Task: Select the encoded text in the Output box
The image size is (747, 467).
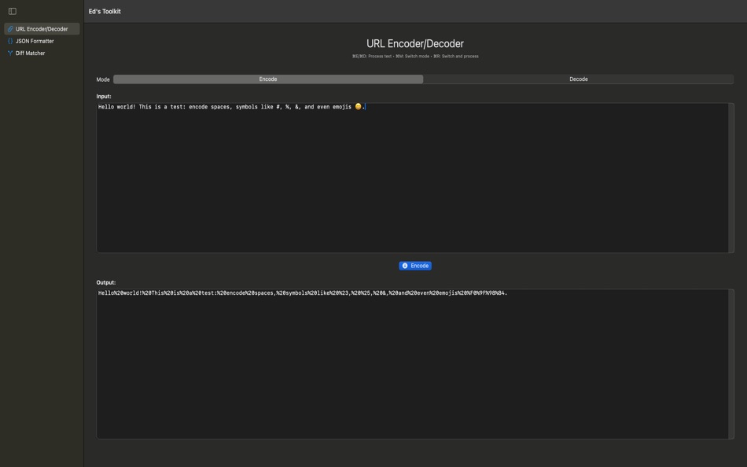Action: click(x=303, y=292)
